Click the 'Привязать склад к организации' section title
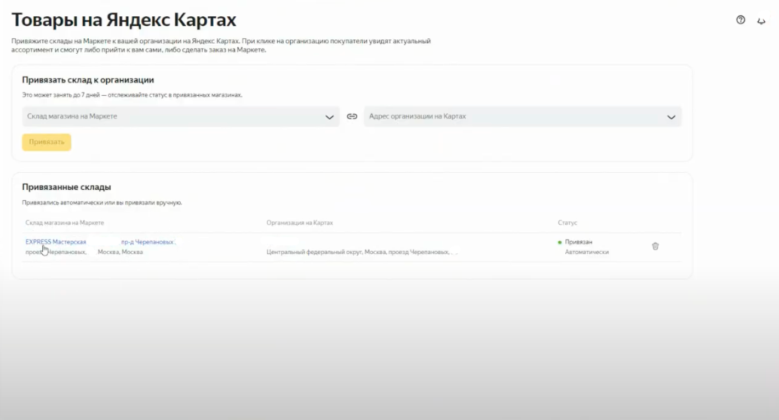 click(x=88, y=80)
